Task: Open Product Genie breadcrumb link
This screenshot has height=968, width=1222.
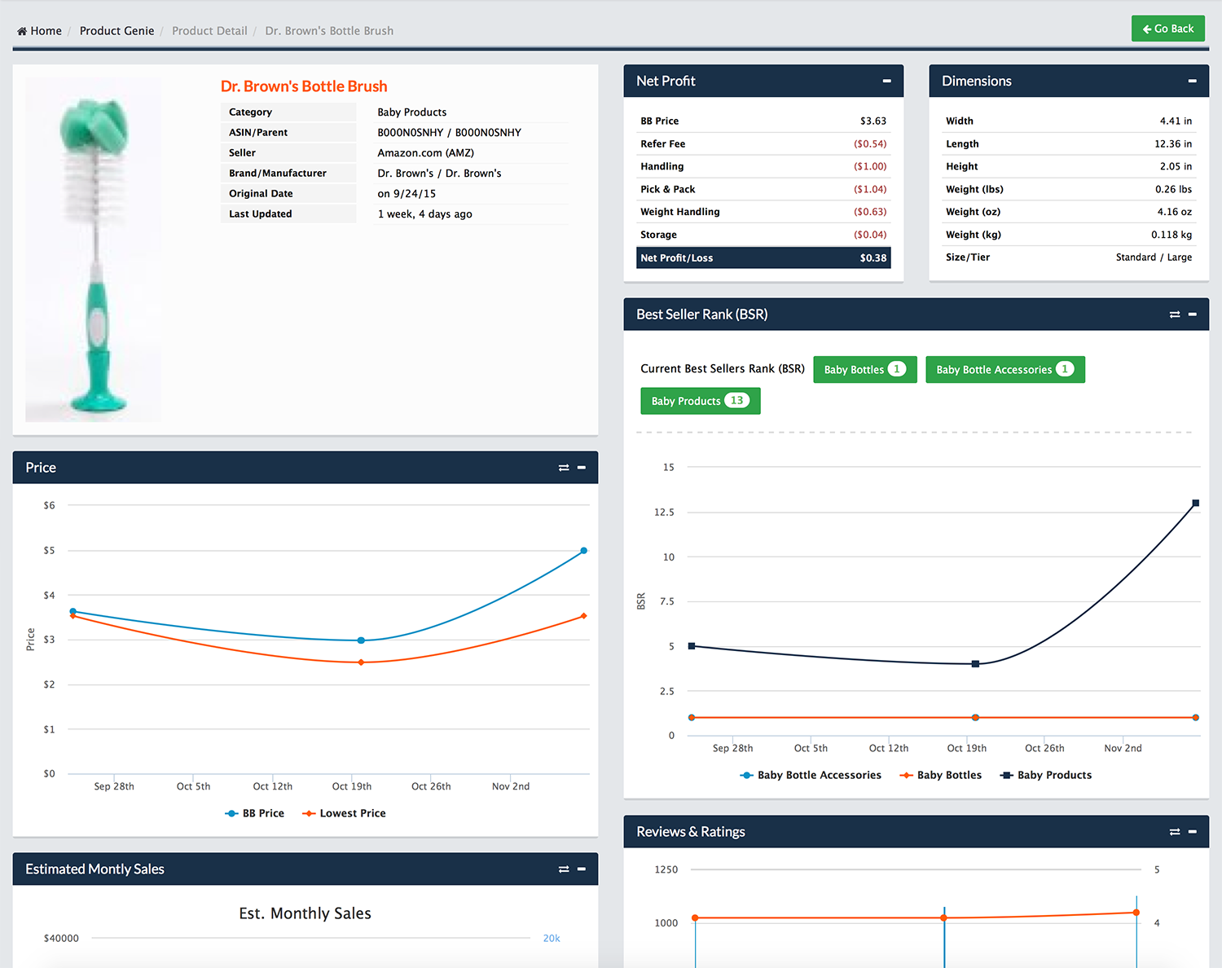Action: point(116,31)
